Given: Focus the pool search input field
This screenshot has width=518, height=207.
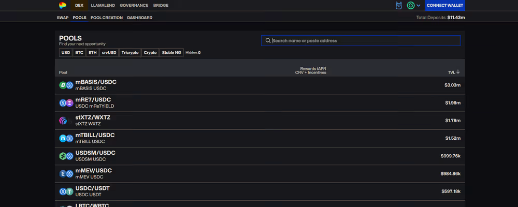Looking at the screenshot, I should (363, 41).
